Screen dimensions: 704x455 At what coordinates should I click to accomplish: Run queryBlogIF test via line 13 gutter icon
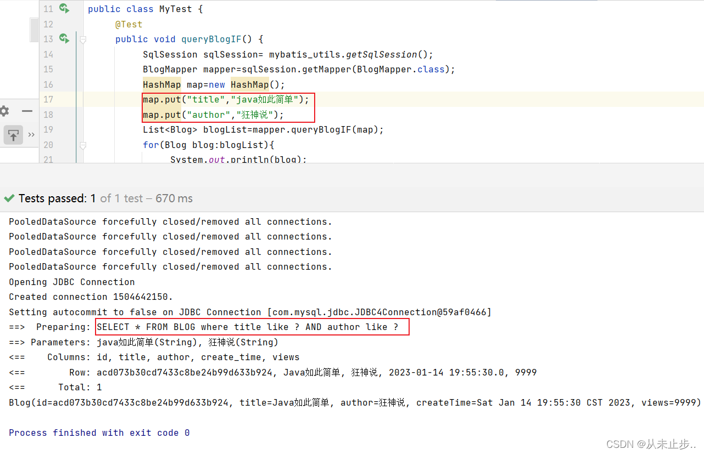(64, 38)
